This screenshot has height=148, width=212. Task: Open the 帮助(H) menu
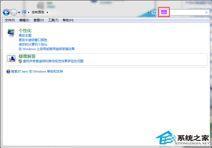(x=68, y=20)
